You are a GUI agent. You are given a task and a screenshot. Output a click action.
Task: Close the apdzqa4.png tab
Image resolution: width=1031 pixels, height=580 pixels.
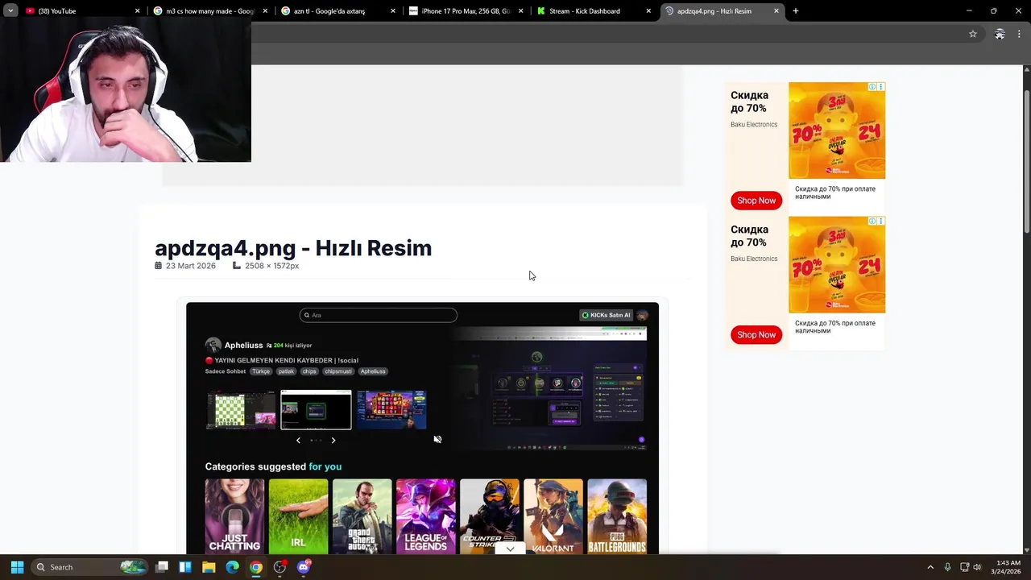(776, 11)
